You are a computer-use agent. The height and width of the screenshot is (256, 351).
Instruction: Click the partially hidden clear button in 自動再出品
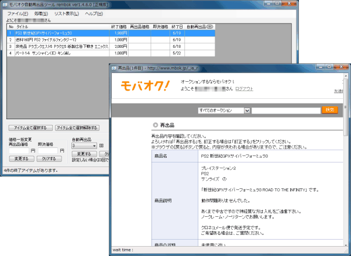pos(104,154)
